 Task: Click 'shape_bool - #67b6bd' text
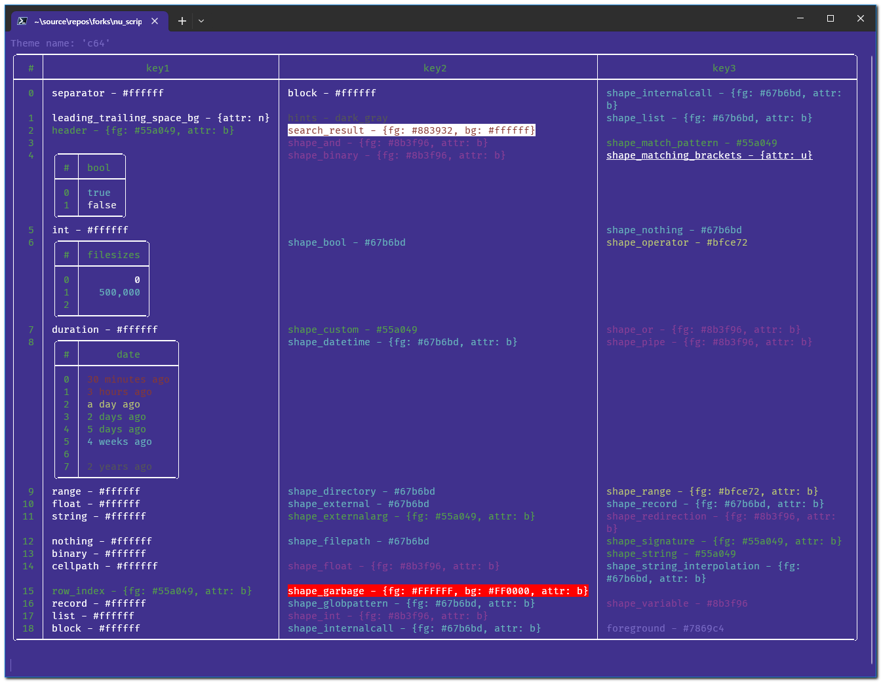click(x=347, y=242)
